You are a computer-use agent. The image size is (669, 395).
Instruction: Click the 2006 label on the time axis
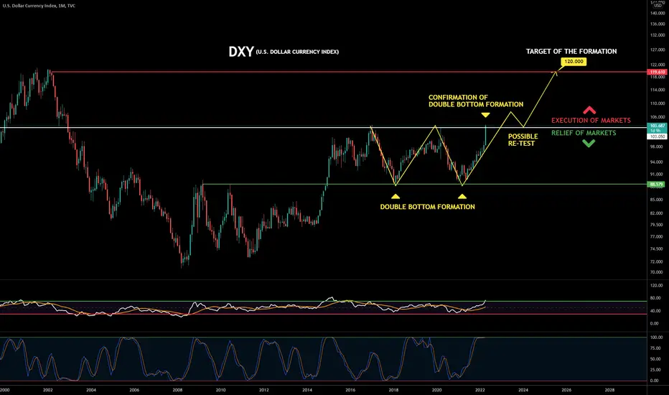pos(134,390)
